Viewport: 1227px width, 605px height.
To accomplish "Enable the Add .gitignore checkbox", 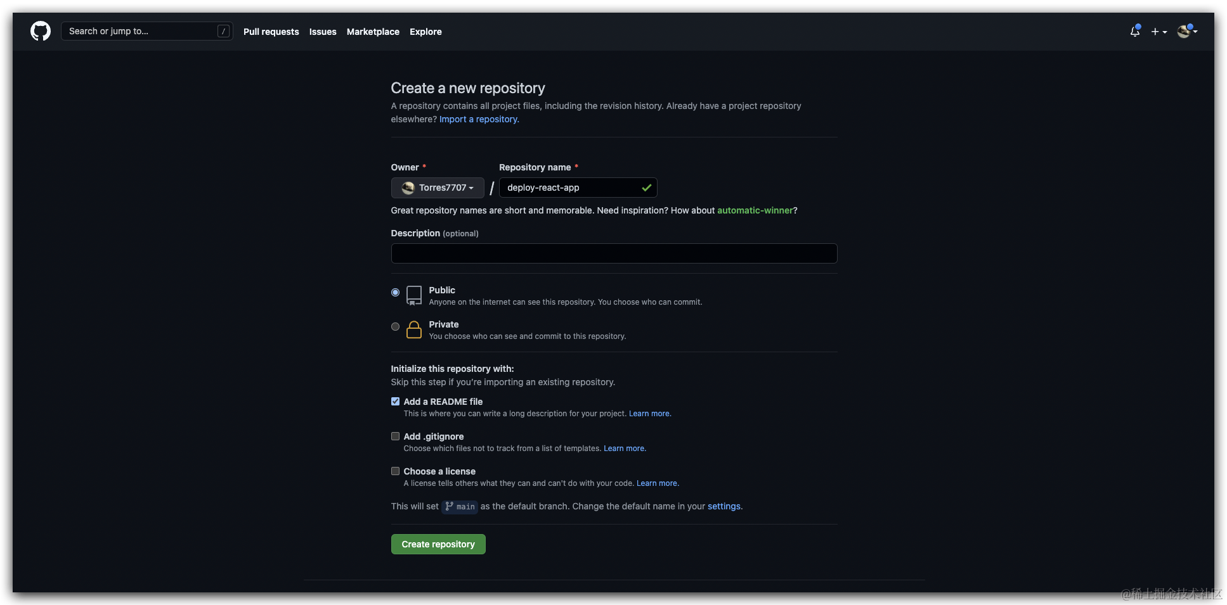I will 395,436.
